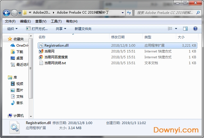Click the 文本文档 type cell
This screenshot has width=204, height=138.
(x=151, y=63)
